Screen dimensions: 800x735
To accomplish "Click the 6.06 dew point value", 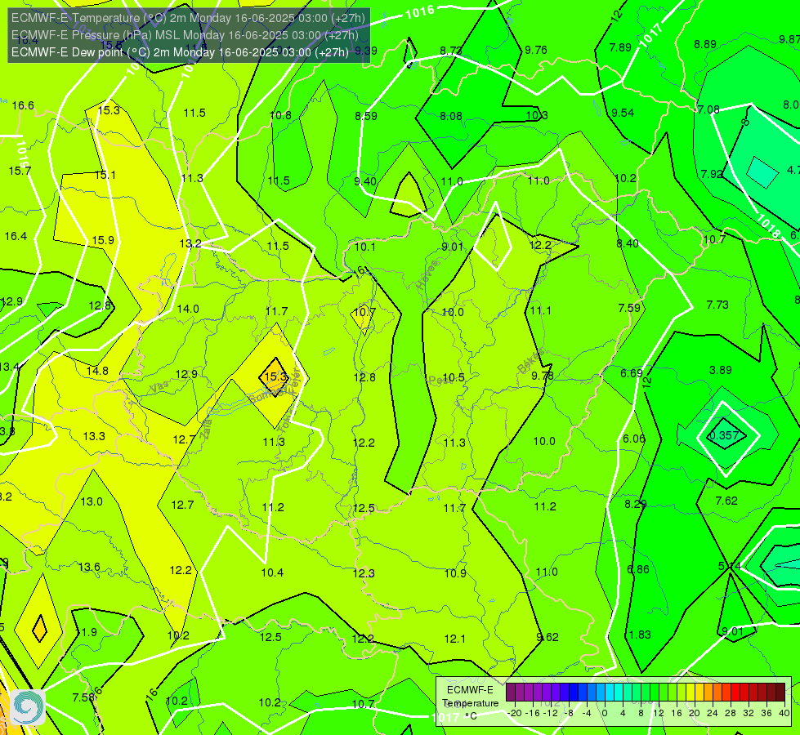I will coord(633,439).
